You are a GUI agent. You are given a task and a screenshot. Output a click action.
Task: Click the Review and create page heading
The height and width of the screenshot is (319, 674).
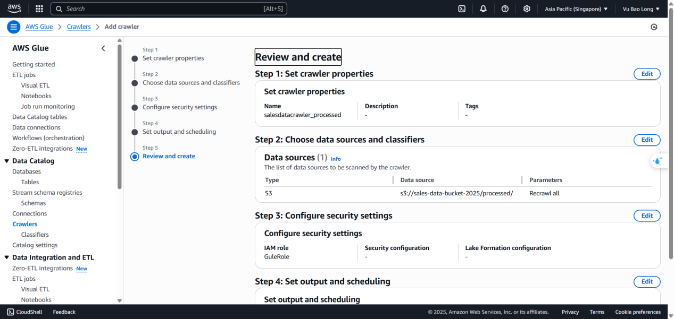pos(298,57)
